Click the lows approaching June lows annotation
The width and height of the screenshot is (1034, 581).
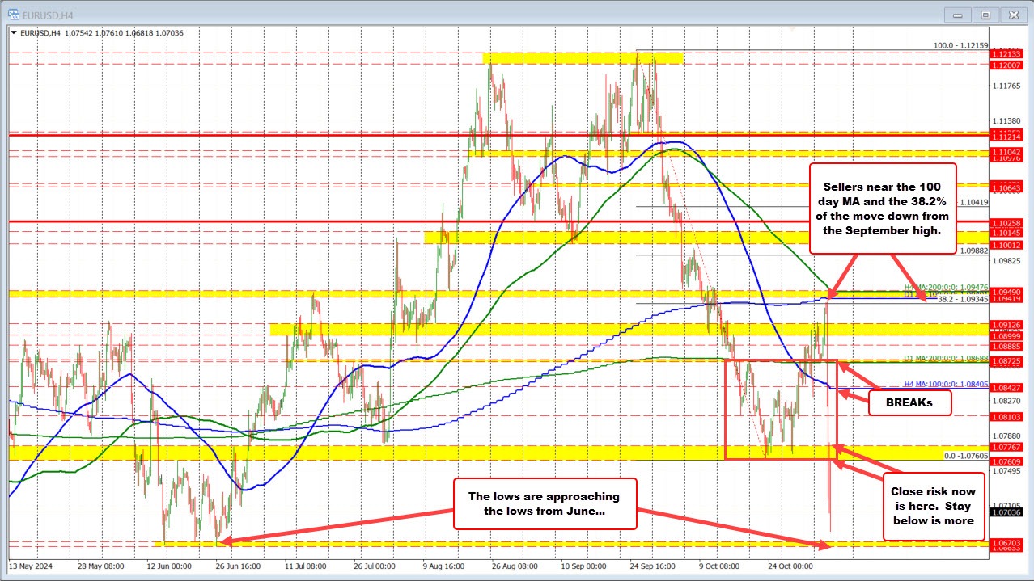[545, 503]
